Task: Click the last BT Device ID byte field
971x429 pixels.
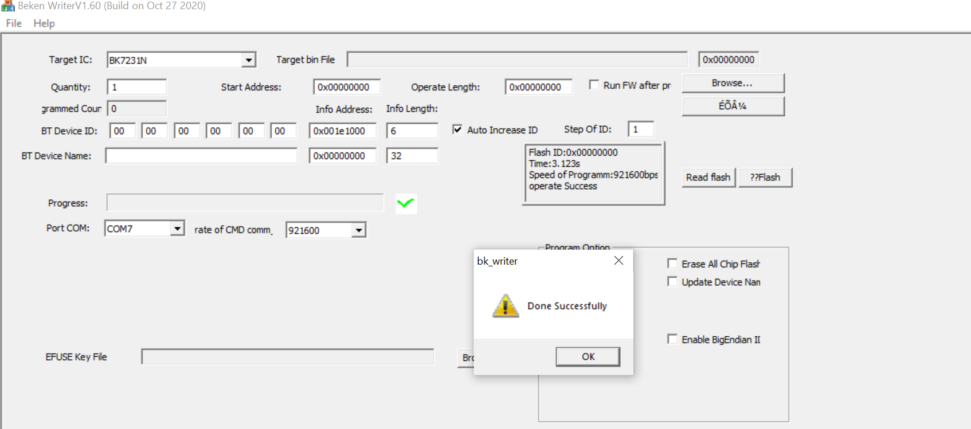Action: 283,131
